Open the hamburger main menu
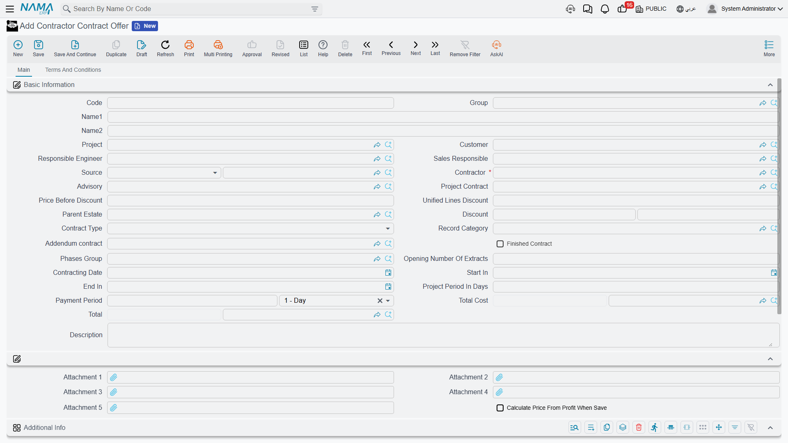Viewport: 788px width, 443px height. pos(10,9)
